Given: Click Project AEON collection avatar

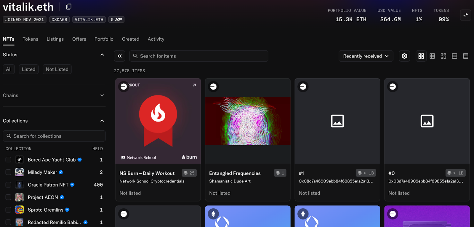Looking at the screenshot, I should pyautogui.click(x=20, y=197).
